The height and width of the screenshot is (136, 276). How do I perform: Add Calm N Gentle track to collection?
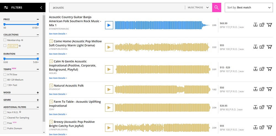[262, 69]
